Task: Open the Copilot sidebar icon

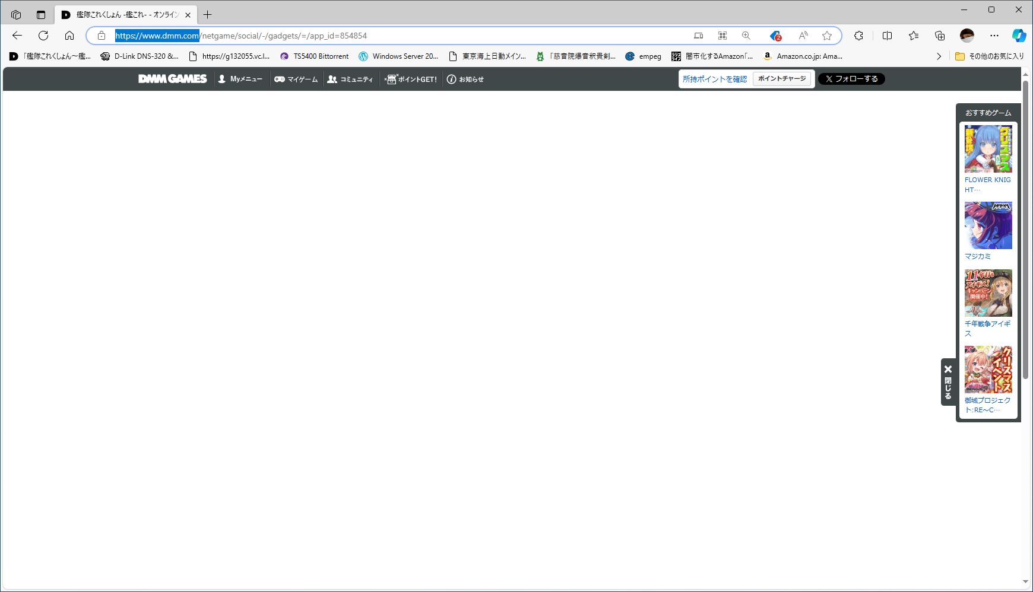Action: coord(1019,36)
